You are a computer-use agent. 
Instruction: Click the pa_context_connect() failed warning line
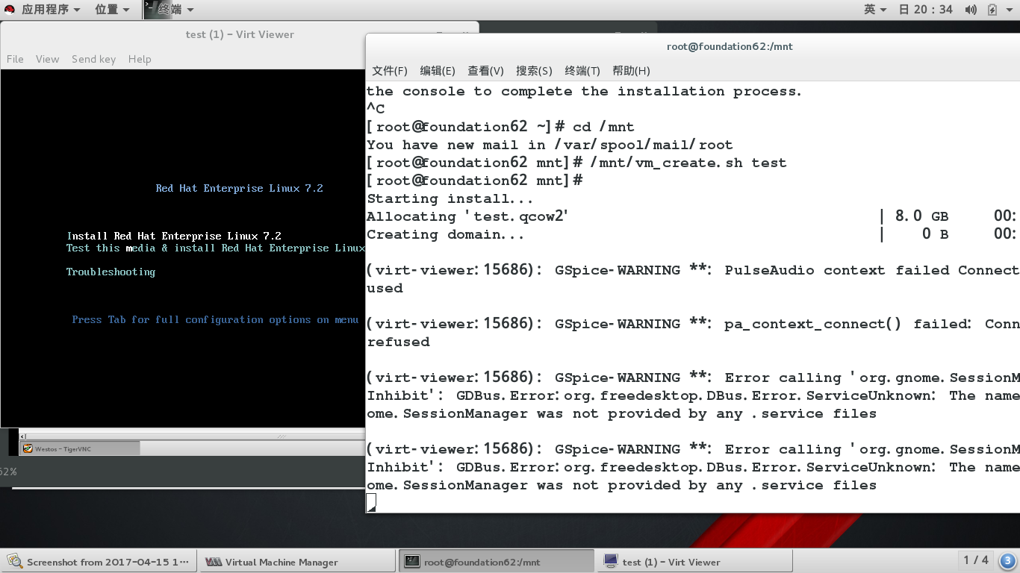693,324
